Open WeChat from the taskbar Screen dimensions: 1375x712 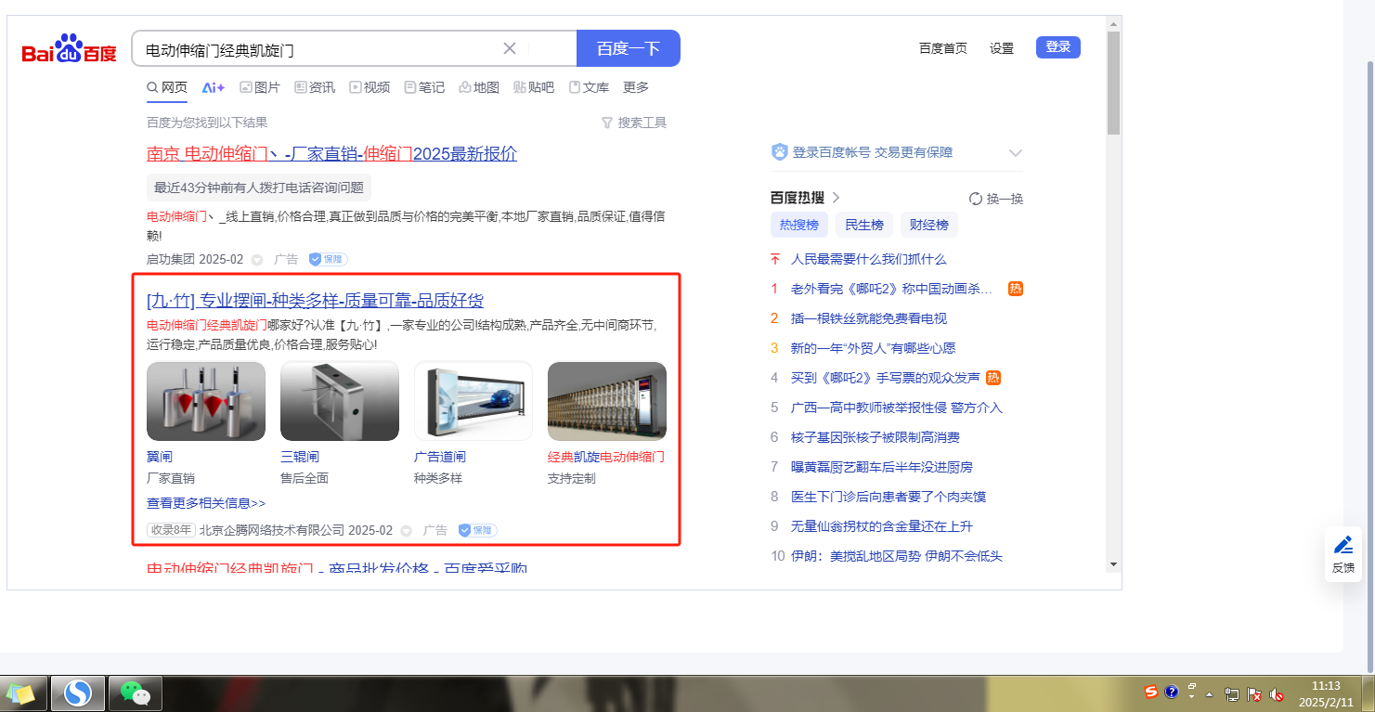(136, 693)
